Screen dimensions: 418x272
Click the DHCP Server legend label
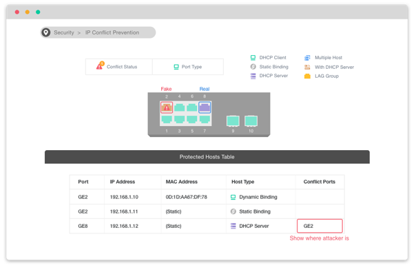(273, 76)
